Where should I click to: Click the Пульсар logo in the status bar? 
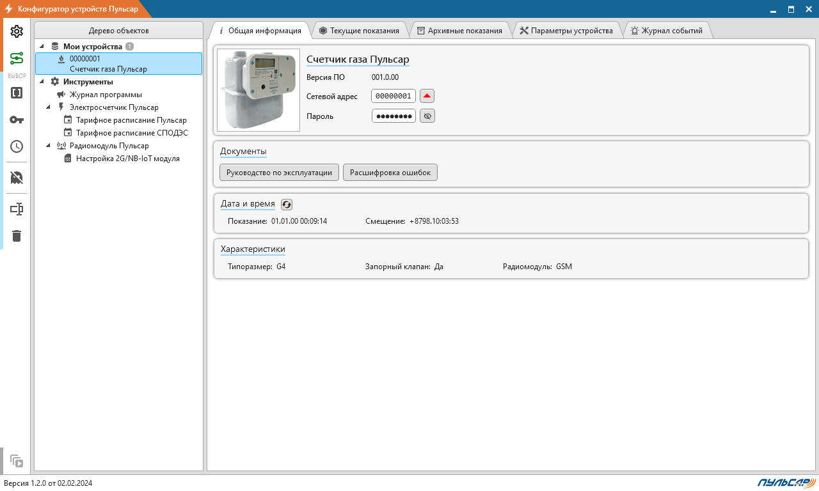786,482
